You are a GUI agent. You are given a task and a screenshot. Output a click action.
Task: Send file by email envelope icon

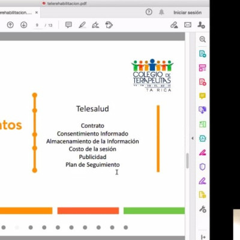pos(188,25)
